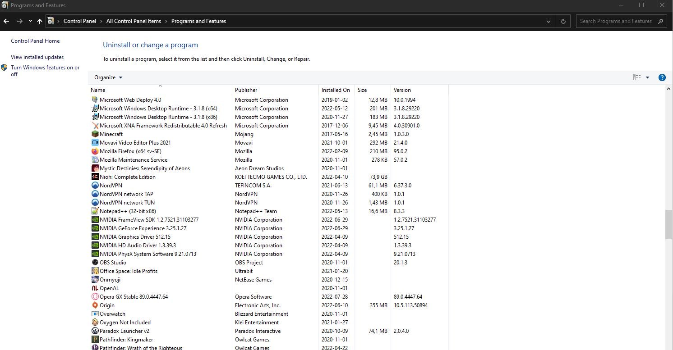Navigate to Control Panel breadcrumb
Image resolution: width=673 pixels, height=350 pixels.
point(80,21)
